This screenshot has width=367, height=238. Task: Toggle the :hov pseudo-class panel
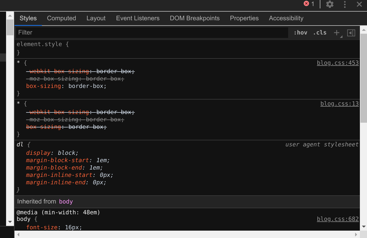tap(300, 32)
